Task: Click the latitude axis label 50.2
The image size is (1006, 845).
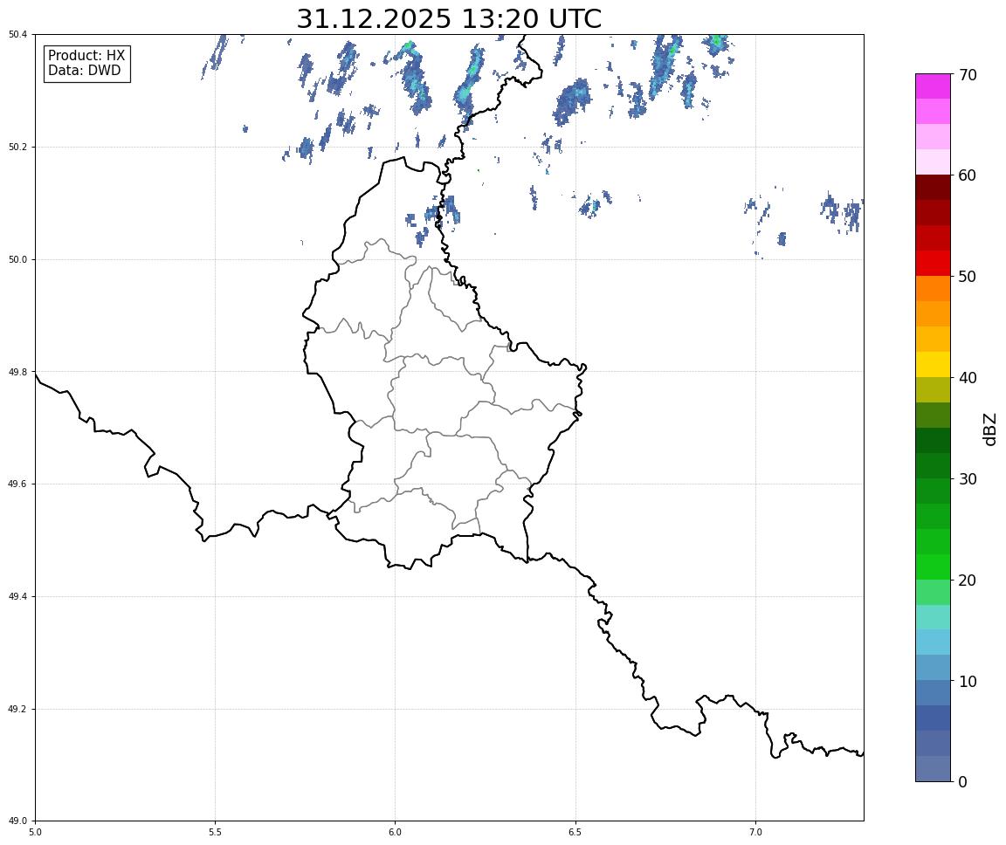Action: pyautogui.click(x=17, y=147)
